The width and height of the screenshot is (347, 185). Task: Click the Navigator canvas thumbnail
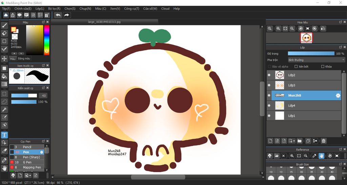306,38
